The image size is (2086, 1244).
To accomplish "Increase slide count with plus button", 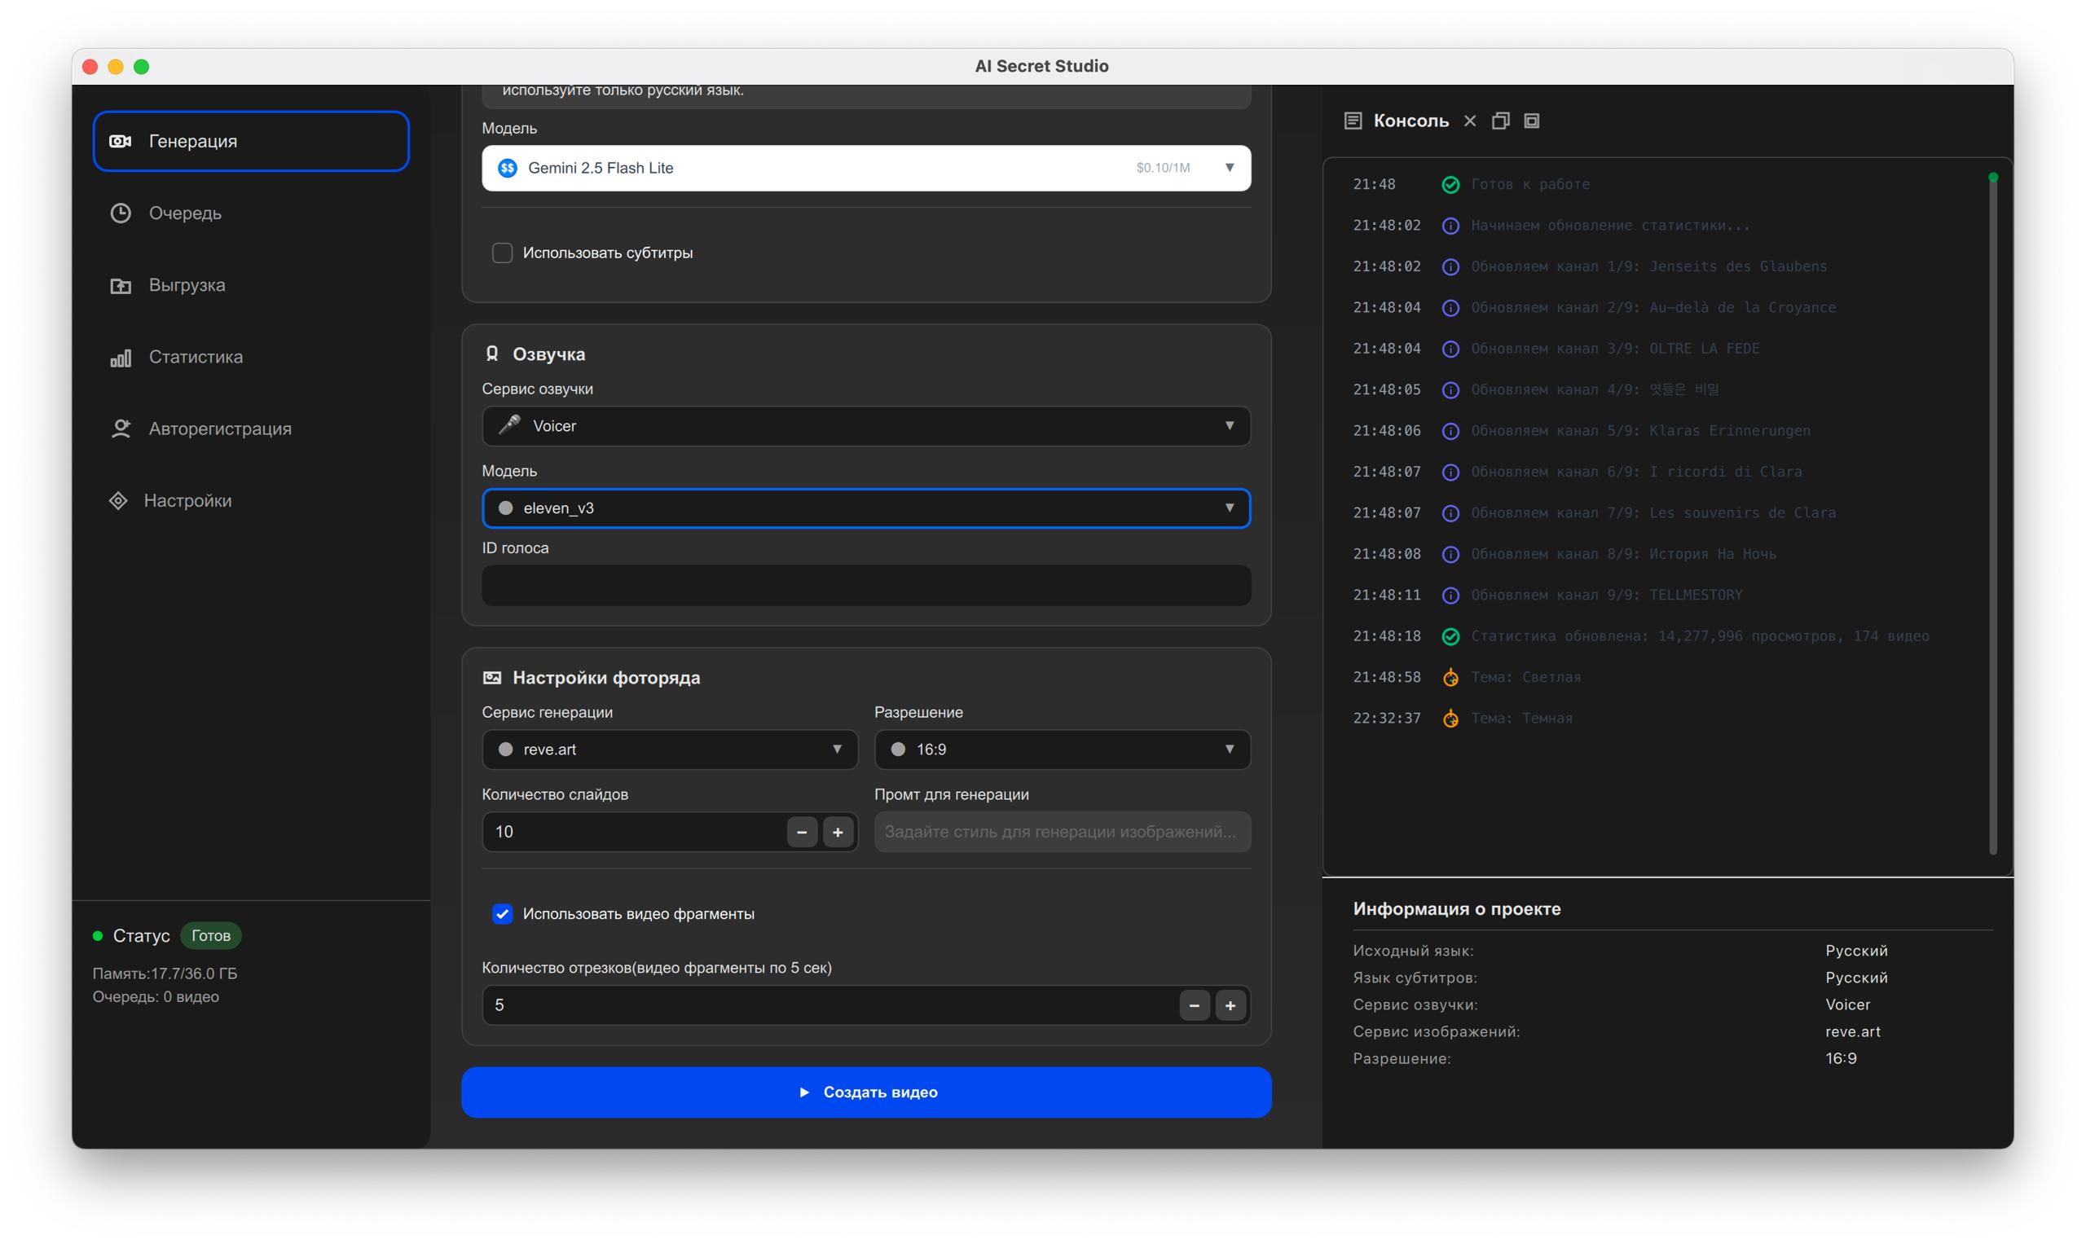I will (838, 832).
